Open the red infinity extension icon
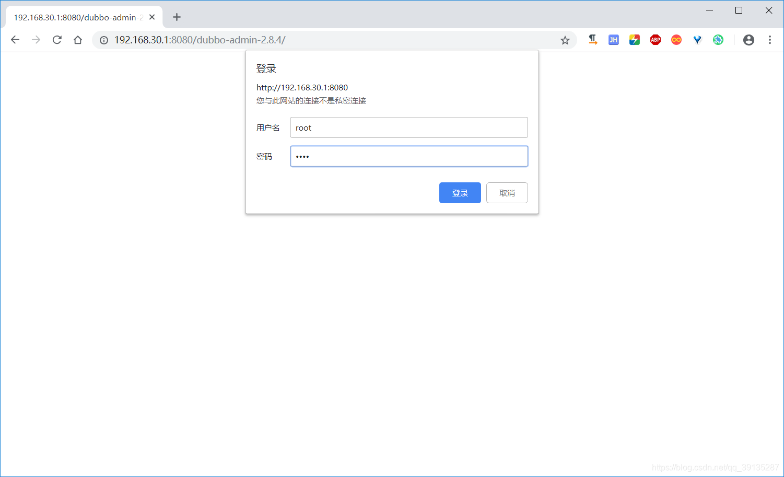This screenshot has height=477, width=784. (x=676, y=40)
